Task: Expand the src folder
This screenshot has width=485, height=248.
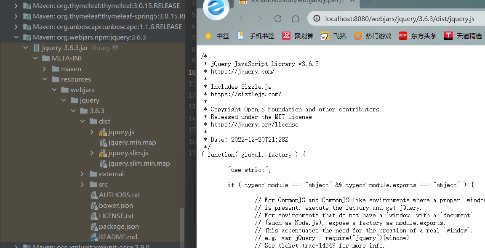Action: [x=82, y=185]
